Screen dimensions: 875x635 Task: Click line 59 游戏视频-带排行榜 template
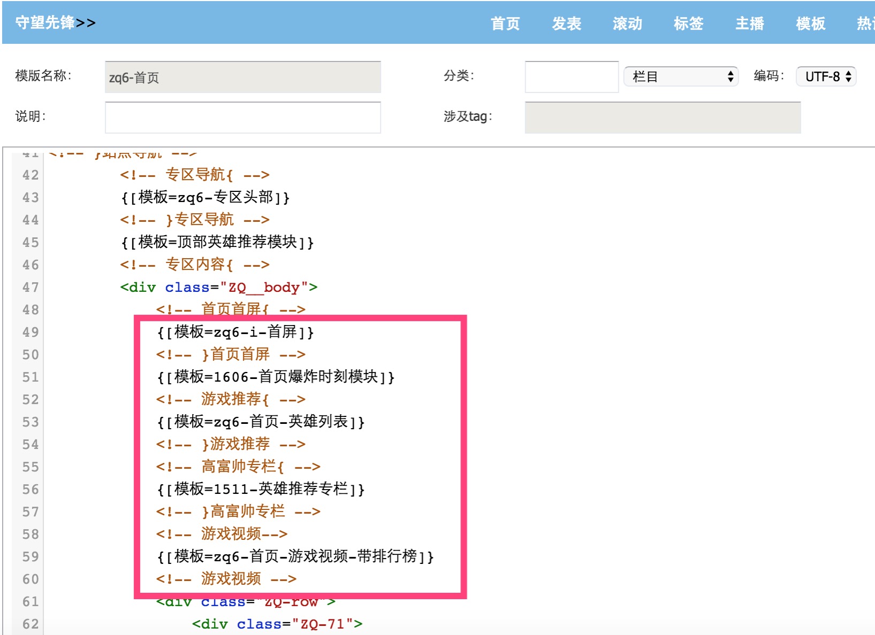[295, 557]
